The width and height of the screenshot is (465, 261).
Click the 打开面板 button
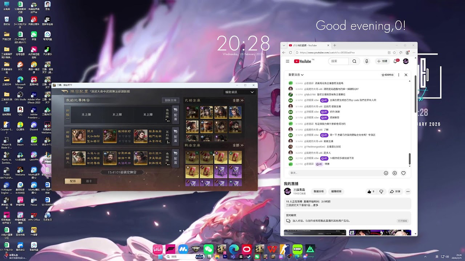coord(403,221)
